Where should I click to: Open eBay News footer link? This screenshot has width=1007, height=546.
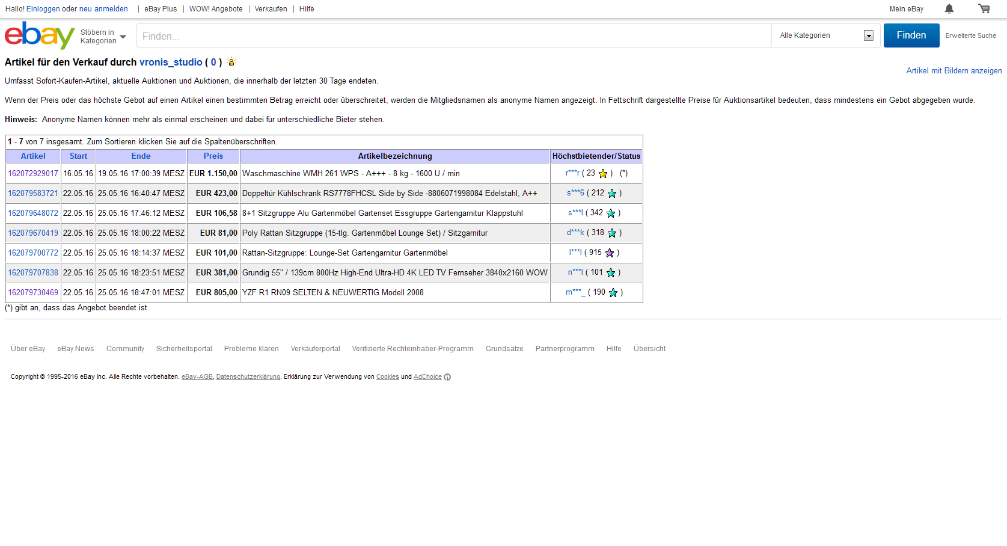tap(76, 349)
